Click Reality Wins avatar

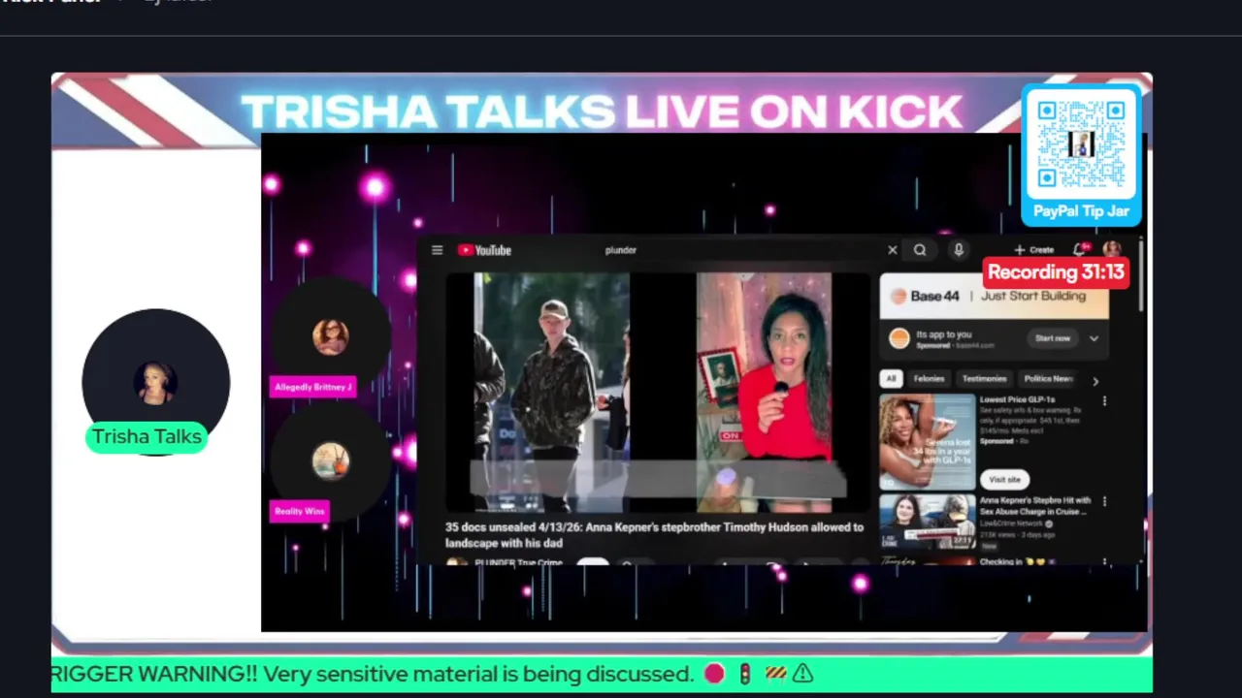click(x=331, y=460)
